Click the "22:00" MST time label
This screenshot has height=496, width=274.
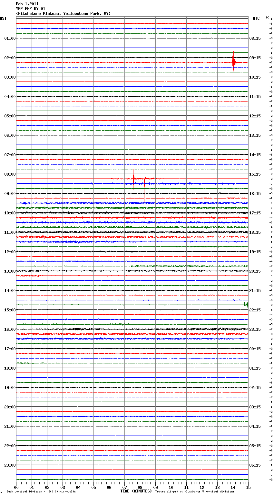pyautogui.click(x=10, y=446)
